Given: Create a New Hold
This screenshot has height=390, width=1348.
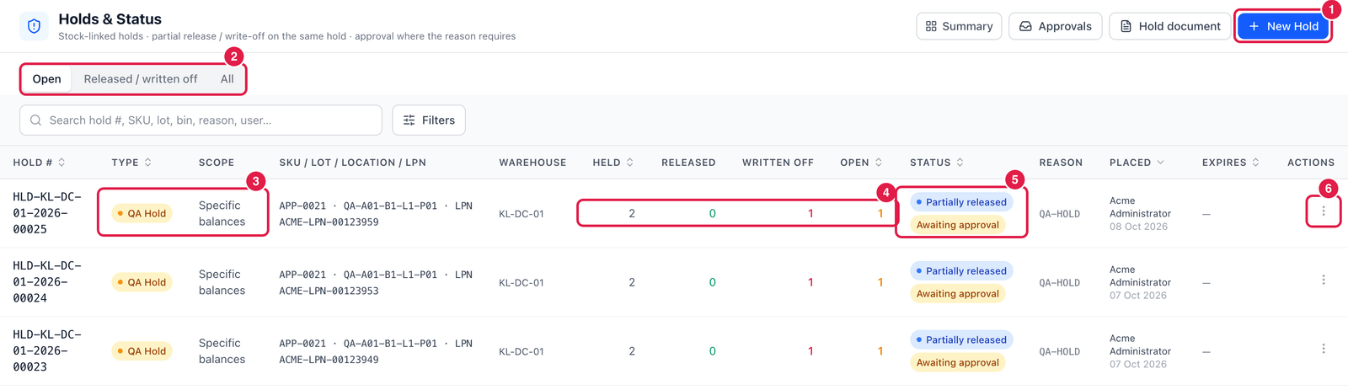Looking at the screenshot, I should tap(1283, 26).
